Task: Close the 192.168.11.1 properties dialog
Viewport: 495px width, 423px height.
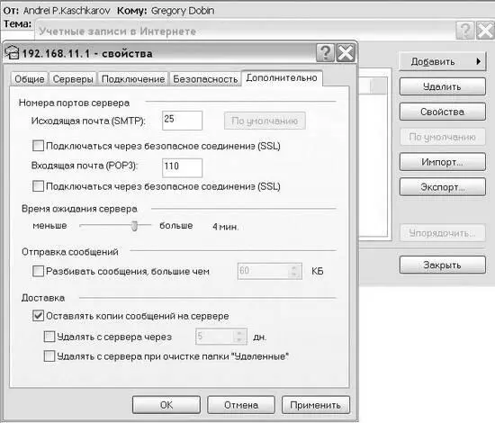Action: coord(346,53)
